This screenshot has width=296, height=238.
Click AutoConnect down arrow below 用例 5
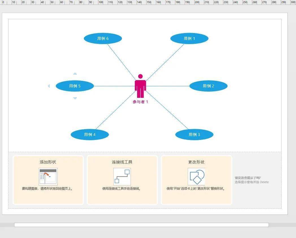(75, 98)
